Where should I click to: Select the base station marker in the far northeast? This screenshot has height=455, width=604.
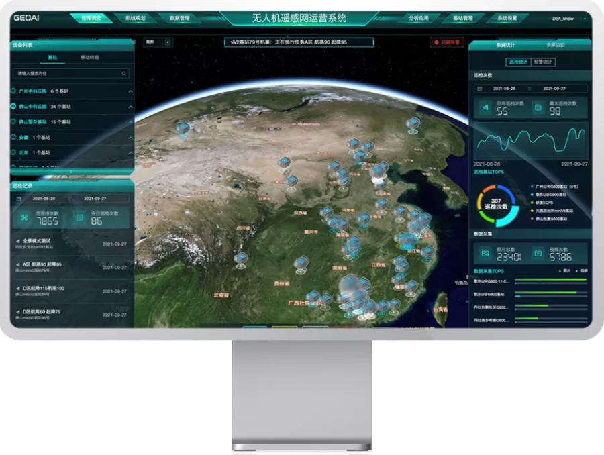[x=413, y=125]
